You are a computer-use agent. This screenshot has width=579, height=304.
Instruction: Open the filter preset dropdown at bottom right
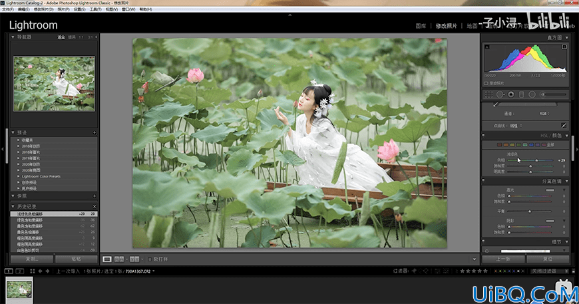click(549, 271)
